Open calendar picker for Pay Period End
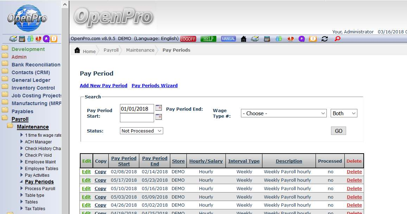This screenshot has width=407, height=214. coord(159,117)
